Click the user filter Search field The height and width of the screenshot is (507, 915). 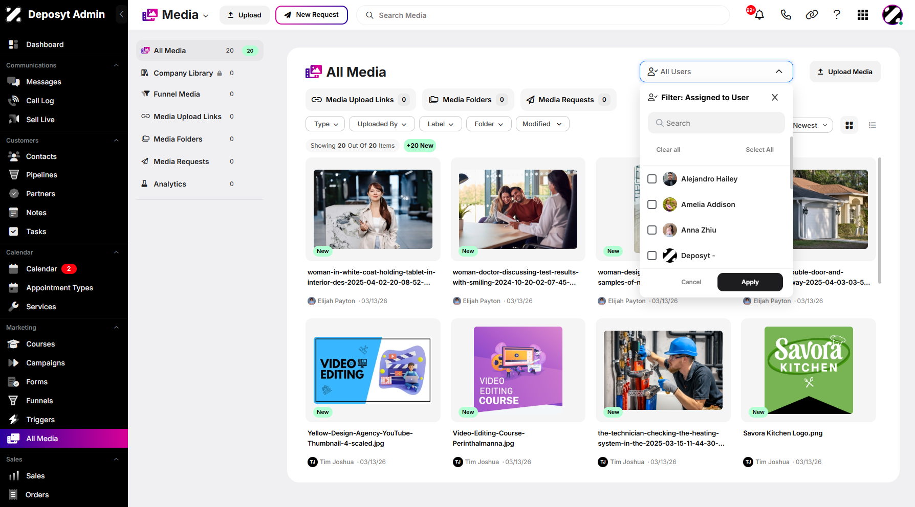(x=716, y=123)
